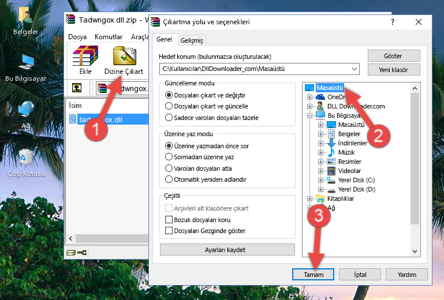The image size is (444, 300).
Task: Go up one folder level in WinRAR
Action: point(77,88)
